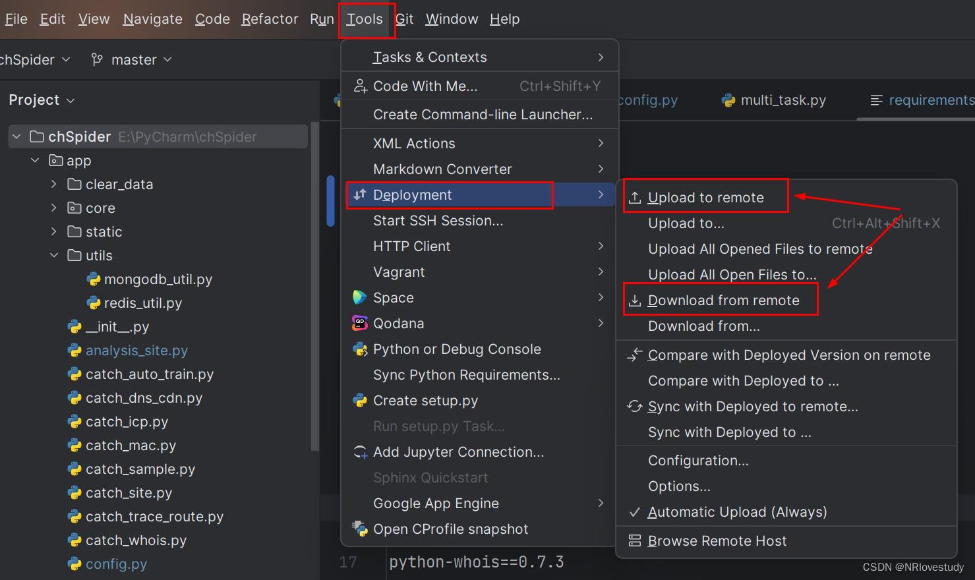The width and height of the screenshot is (975, 580).
Task: Open the Git menu
Action: click(404, 18)
